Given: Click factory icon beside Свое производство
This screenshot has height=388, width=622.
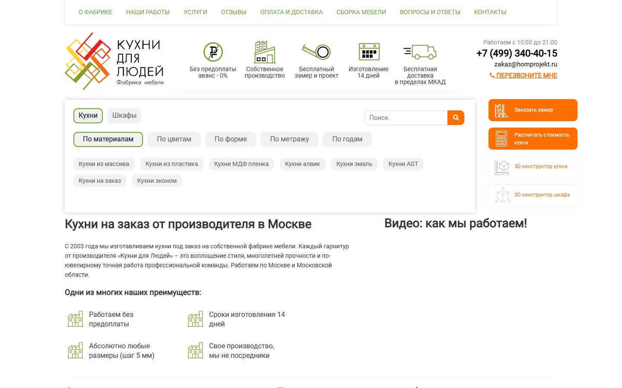Looking at the screenshot, I should pos(195,350).
